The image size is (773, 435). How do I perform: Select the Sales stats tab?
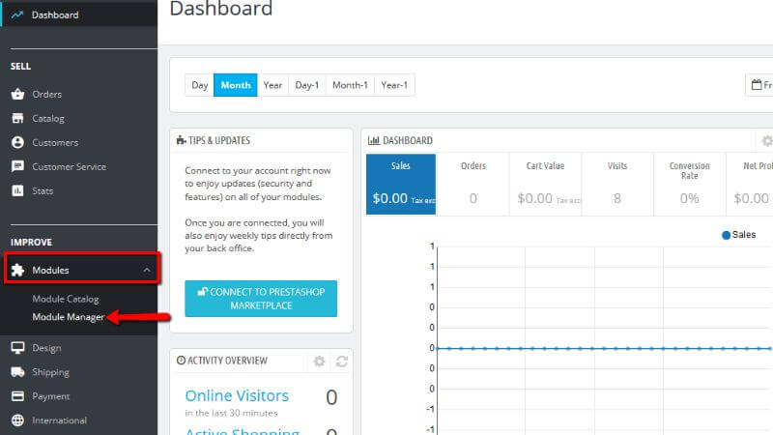[x=401, y=184]
